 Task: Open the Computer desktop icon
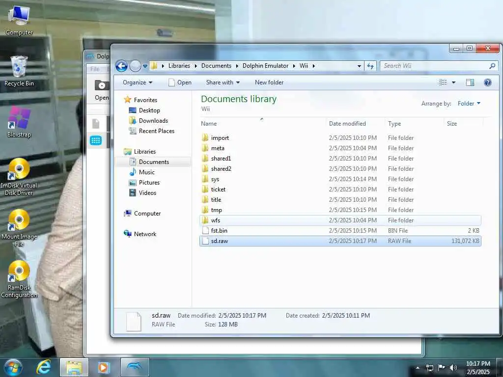(19, 20)
